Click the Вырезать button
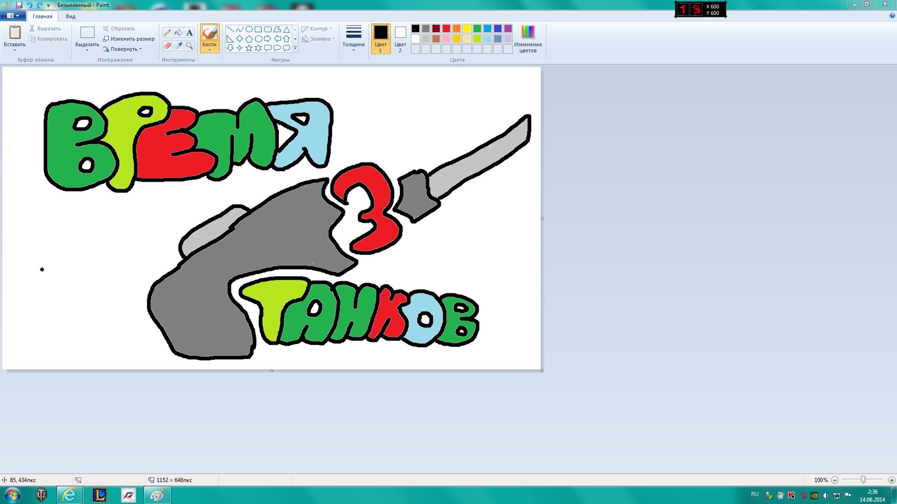 45,28
